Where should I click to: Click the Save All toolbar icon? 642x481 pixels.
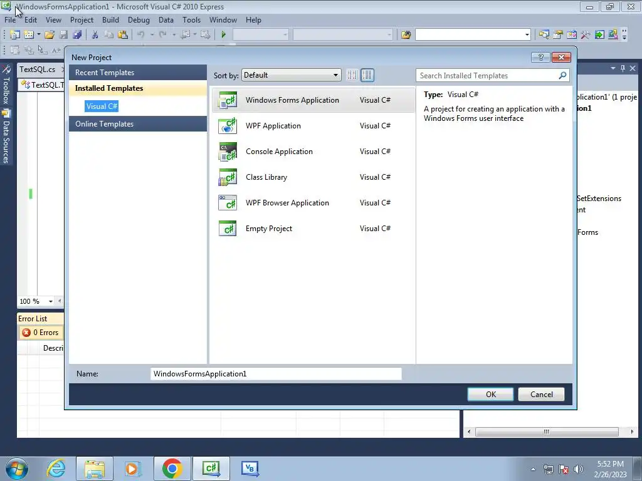[77, 35]
